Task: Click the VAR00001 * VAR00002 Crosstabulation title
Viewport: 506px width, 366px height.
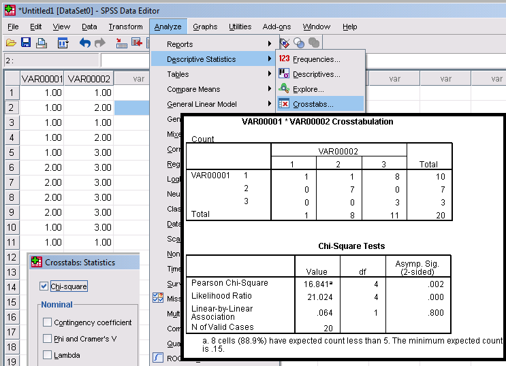Action: coord(317,122)
